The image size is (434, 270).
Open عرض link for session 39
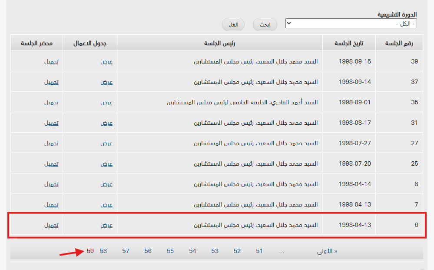click(106, 61)
